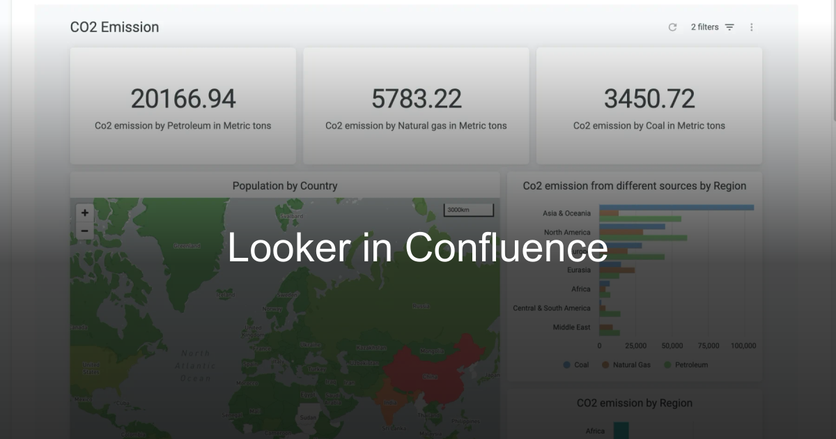Click the North America axis label
836x439 pixels.
coord(567,232)
